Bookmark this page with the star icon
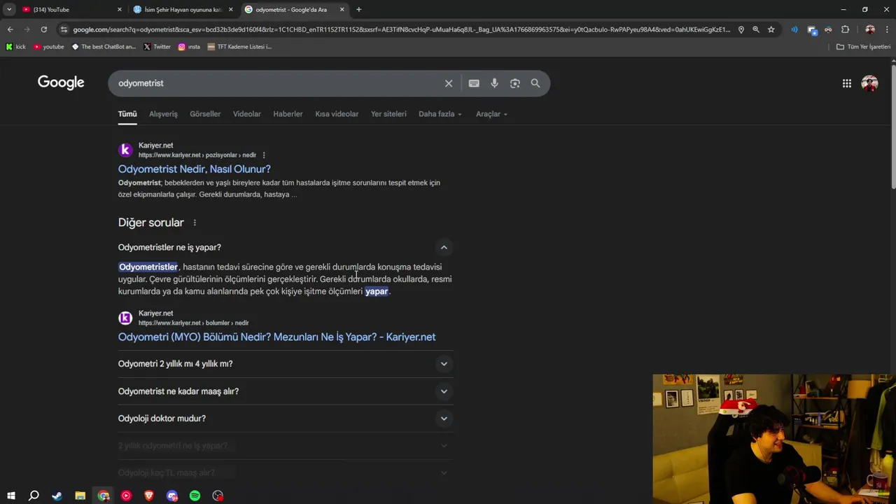Image resolution: width=896 pixels, height=504 pixels. tap(771, 29)
